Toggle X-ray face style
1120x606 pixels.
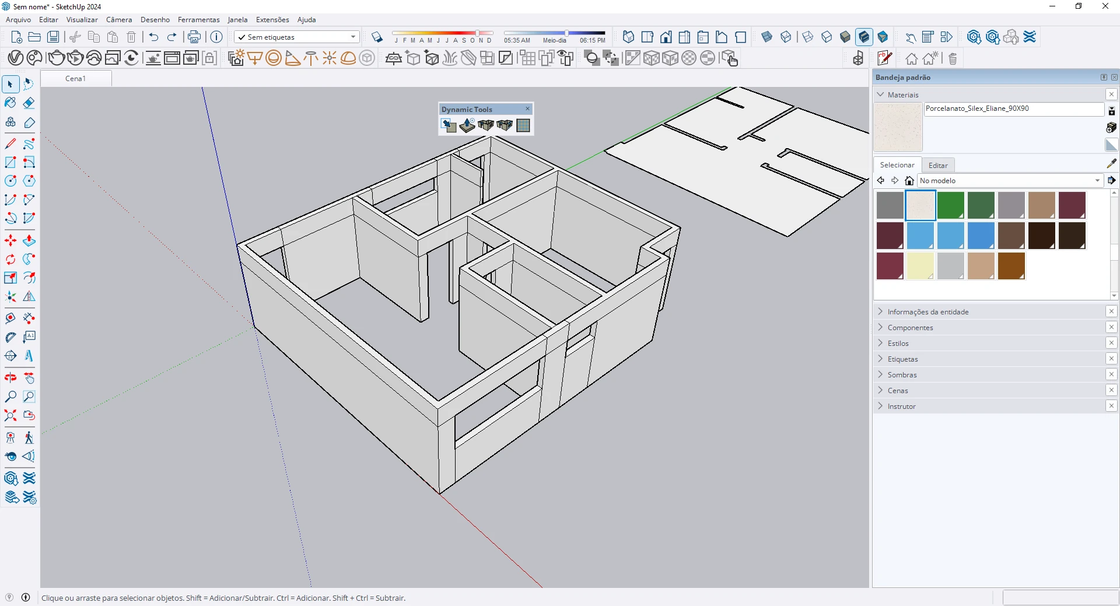point(767,37)
